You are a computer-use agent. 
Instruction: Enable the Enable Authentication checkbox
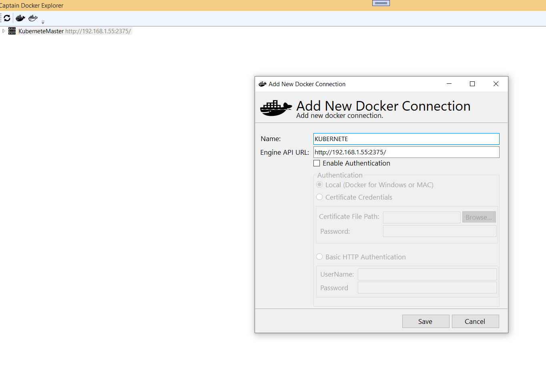[317, 163]
